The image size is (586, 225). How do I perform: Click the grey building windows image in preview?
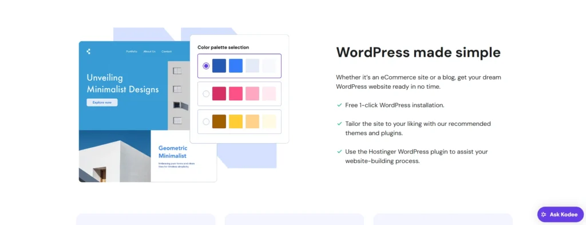[x=179, y=96]
